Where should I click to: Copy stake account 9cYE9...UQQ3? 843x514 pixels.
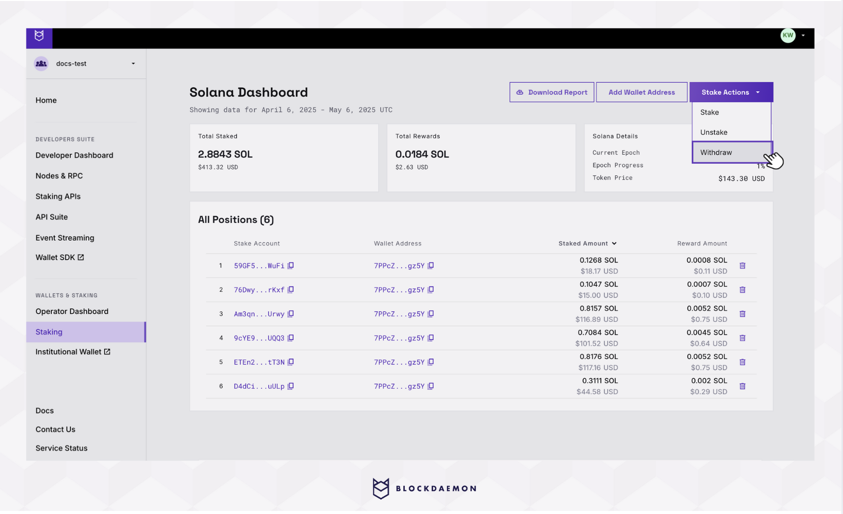pyautogui.click(x=291, y=338)
